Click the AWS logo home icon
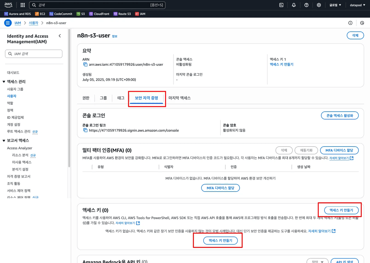 coord(8,5)
